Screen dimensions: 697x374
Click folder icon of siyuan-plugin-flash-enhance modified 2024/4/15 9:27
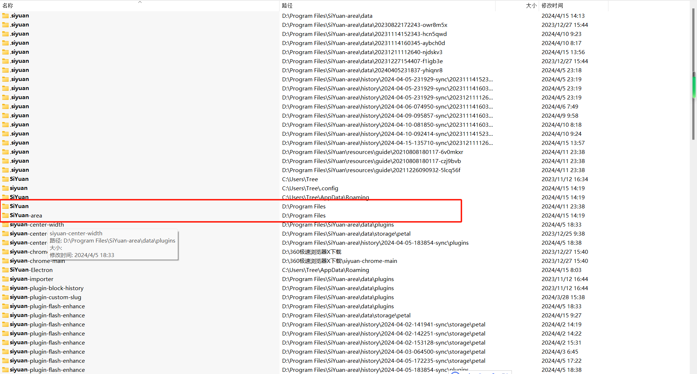click(x=5, y=316)
